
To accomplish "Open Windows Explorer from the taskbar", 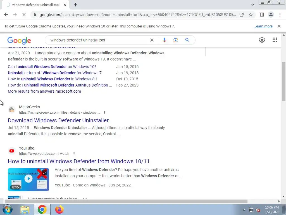I will (x=25, y=209).
